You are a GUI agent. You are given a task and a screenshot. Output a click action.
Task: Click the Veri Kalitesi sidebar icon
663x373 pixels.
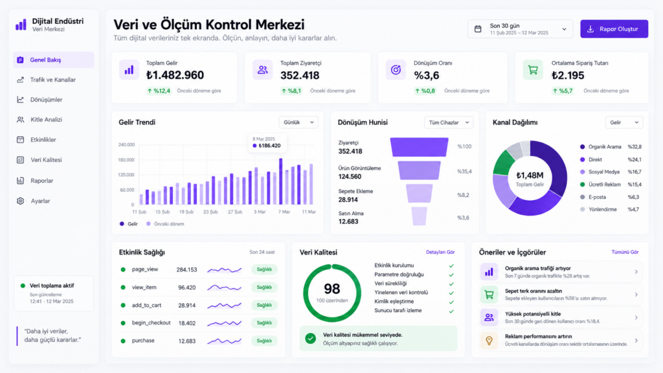point(20,160)
